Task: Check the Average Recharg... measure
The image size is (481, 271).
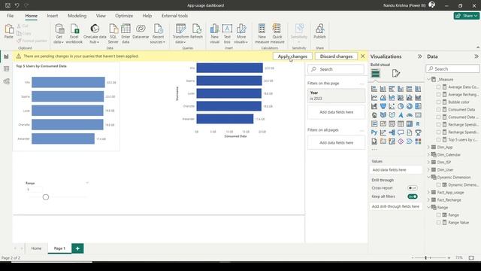Action: point(438,94)
